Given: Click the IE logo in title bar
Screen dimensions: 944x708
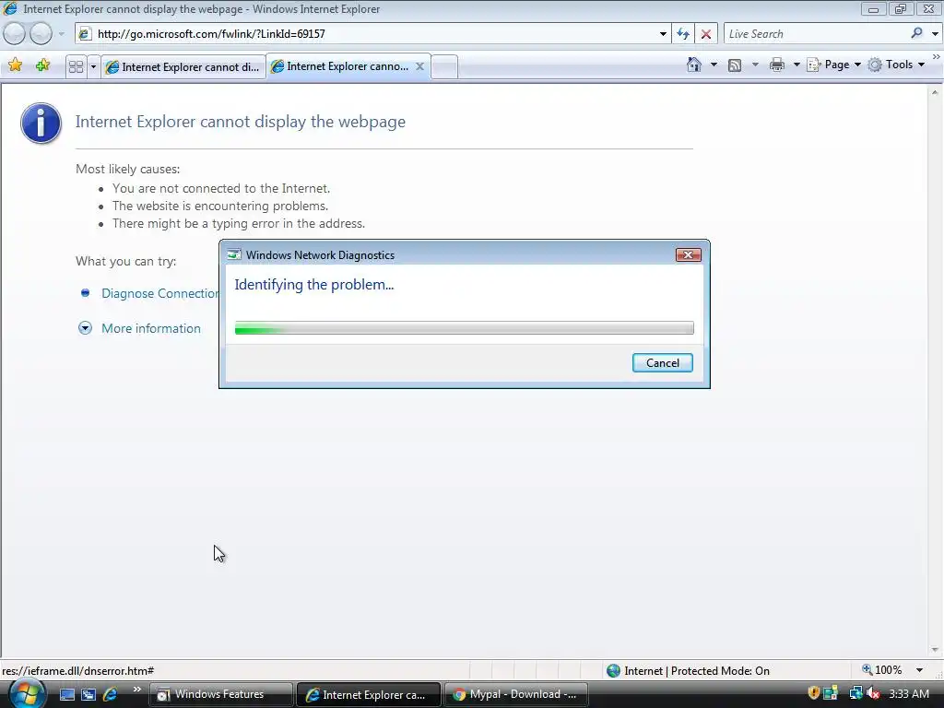Looking at the screenshot, I should point(10,8).
